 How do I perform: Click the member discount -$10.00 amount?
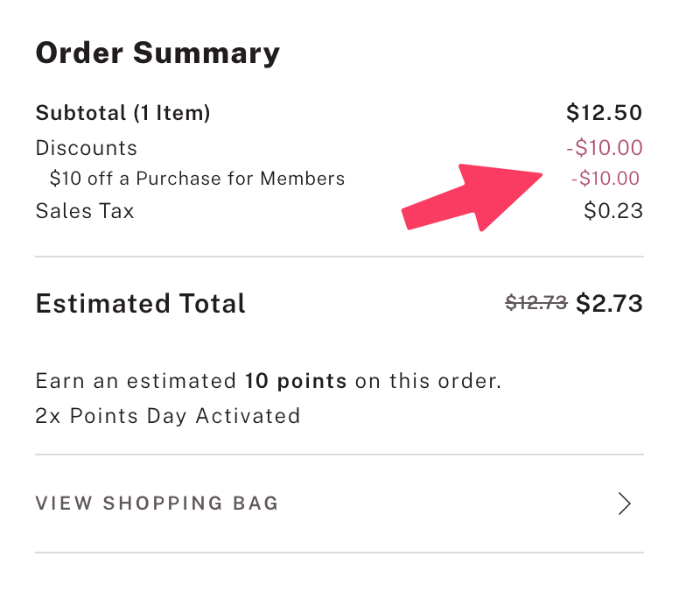tap(605, 179)
